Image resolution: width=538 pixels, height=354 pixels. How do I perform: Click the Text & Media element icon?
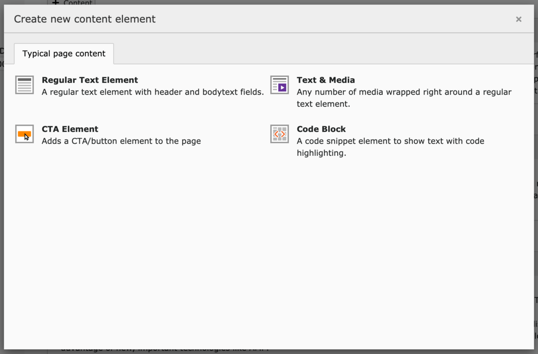tap(279, 85)
